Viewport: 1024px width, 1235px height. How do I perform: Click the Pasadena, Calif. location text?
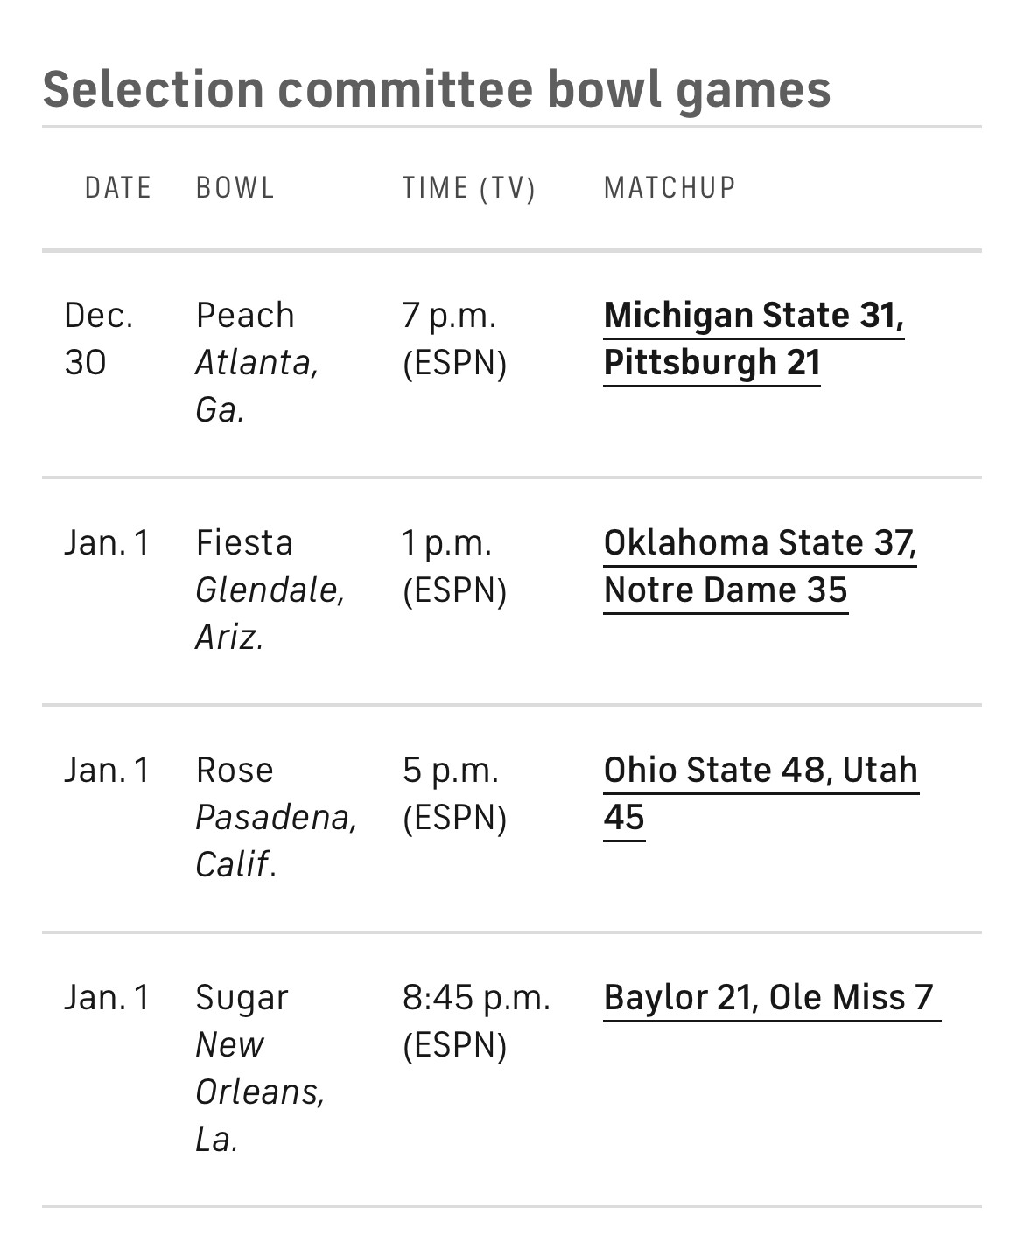[x=277, y=841]
